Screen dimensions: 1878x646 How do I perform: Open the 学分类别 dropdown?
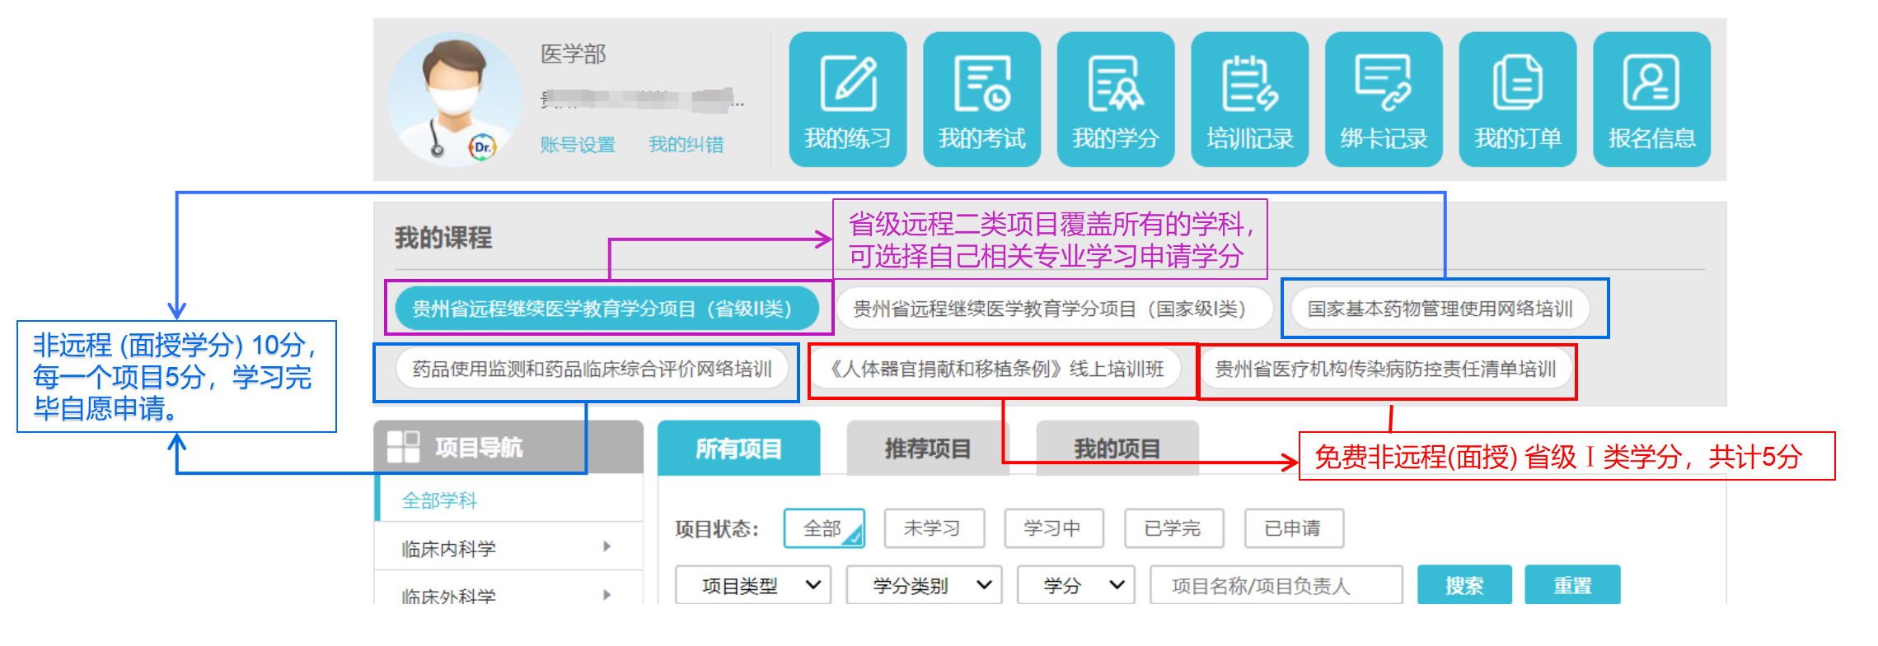point(923,585)
